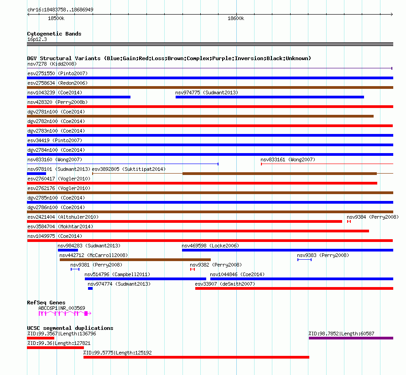Click the purple segmental duplication bar

click(x=351, y=338)
